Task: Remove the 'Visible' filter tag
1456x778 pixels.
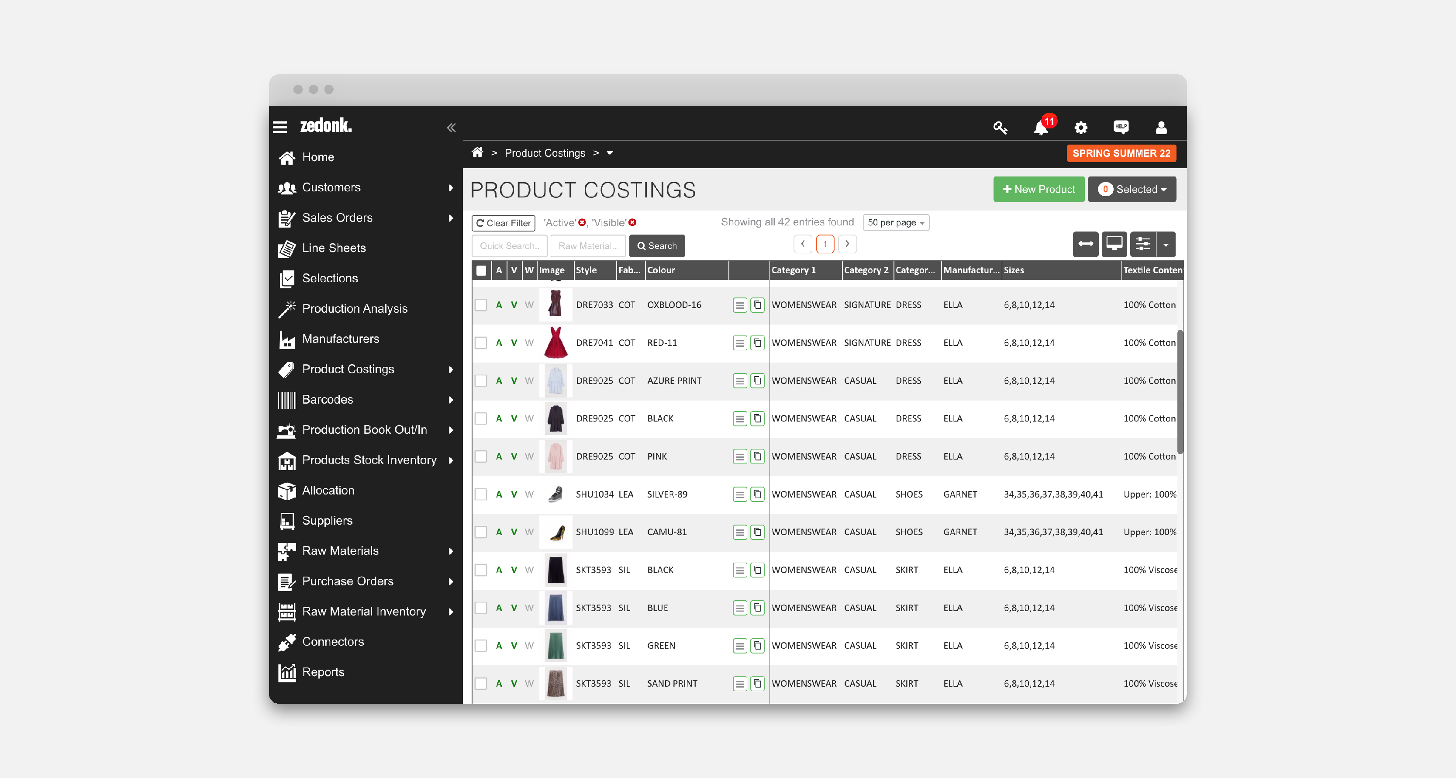Action: tap(632, 223)
